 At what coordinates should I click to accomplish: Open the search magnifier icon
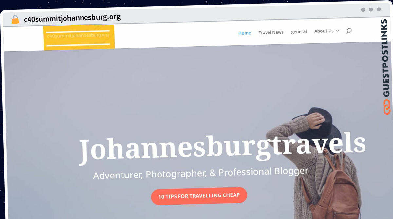(349, 31)
